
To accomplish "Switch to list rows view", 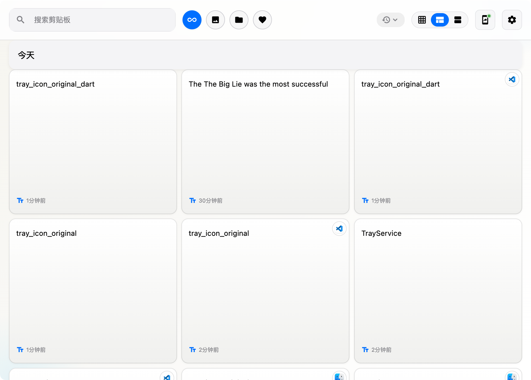I will coord(458,20).
